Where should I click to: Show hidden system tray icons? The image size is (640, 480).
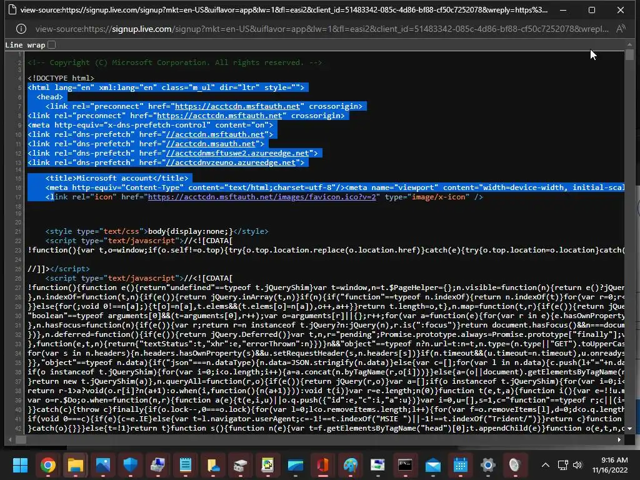tap(545, 465)
